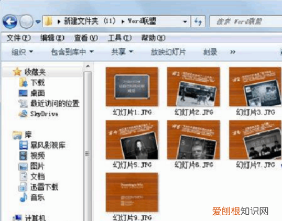This screenshot has width=282, height=221.
Task: Click the 桌面 desktop icon
Action: [x=23, y=93]
